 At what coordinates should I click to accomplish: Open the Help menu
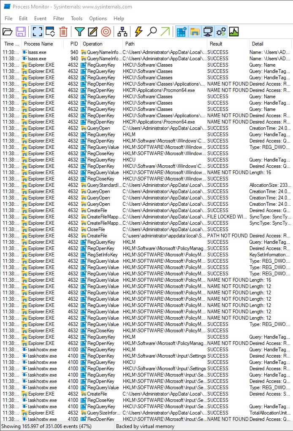pyautogui.click(x=119, y=19)
